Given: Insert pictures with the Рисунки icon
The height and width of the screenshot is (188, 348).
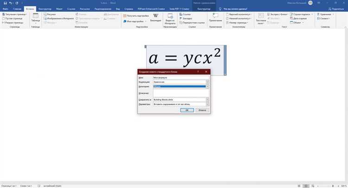Looking at the screenshot, I should 45,14.
